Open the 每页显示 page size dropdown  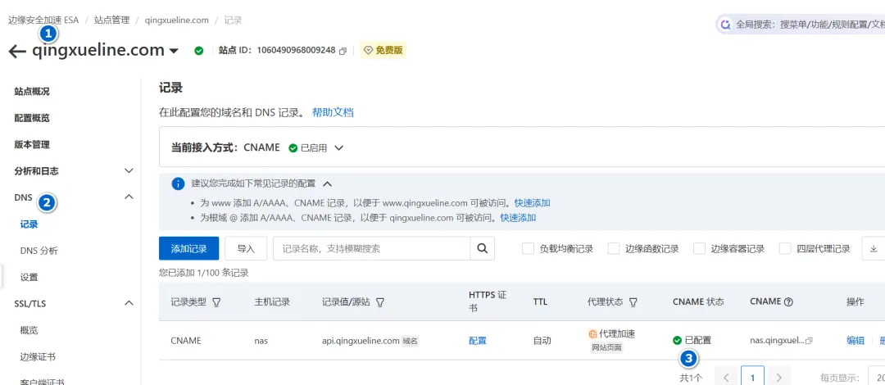click(x=877, y=378)
